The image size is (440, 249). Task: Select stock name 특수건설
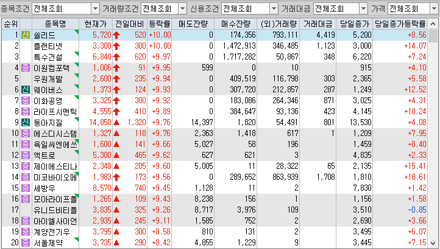48,57
